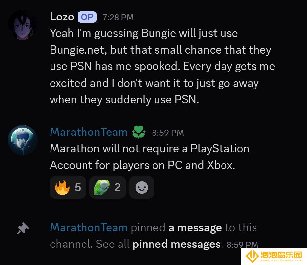The height and width of the screenshot is (265, 307).
Task: Click Lozo's message about Bungie.net and PSN
Action: (x=162, y=66)
